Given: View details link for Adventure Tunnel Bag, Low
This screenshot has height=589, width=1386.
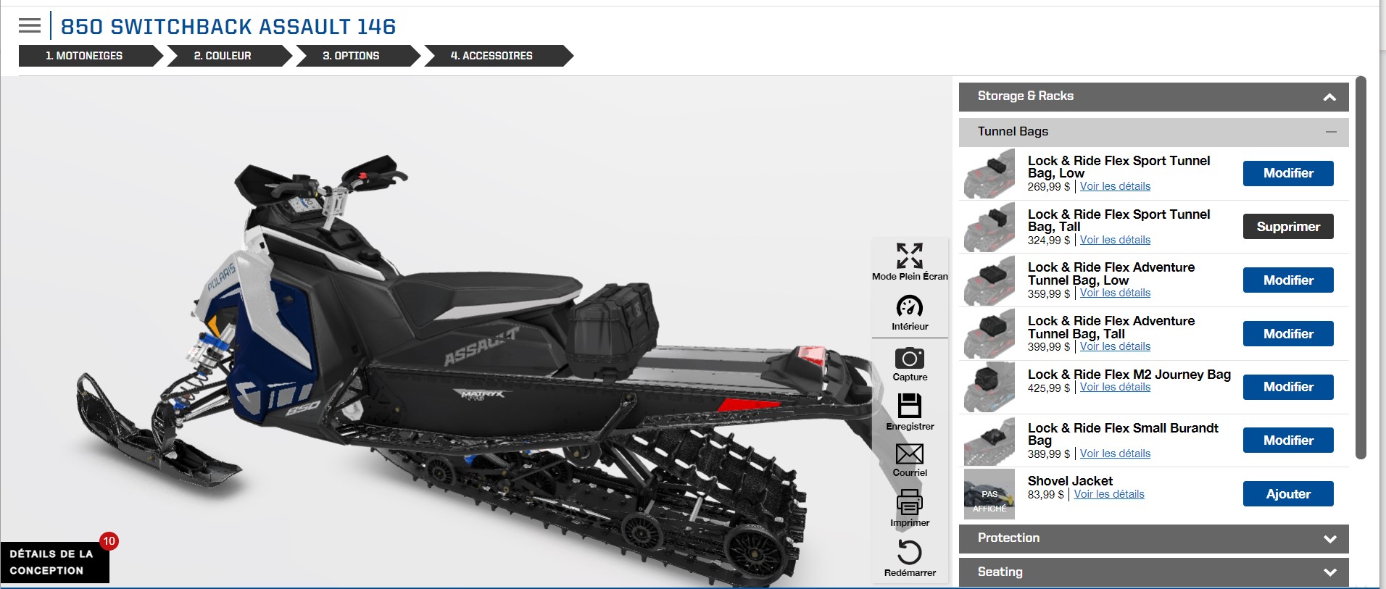Looking at the screenshot, I should pyautogui.click(x=1115, y=293).
